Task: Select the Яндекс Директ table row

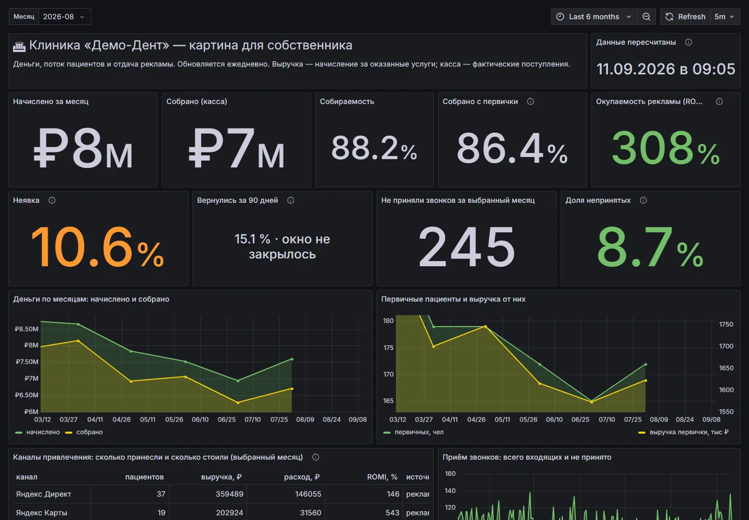Action: pos(221,494)
